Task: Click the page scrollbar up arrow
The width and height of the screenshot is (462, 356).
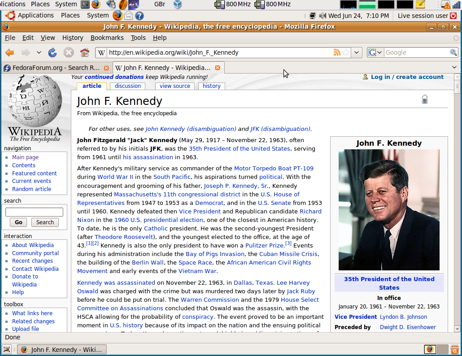Action: (457, 77)
